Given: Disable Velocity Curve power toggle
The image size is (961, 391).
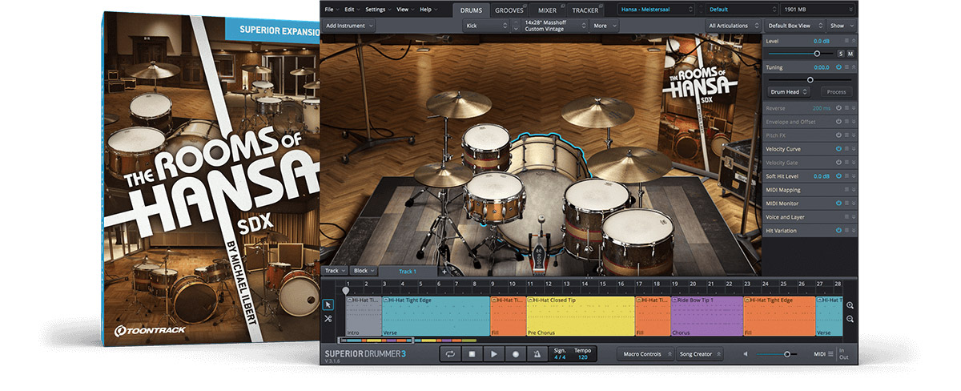Looking at the screenshot, I should coord(838,149).
